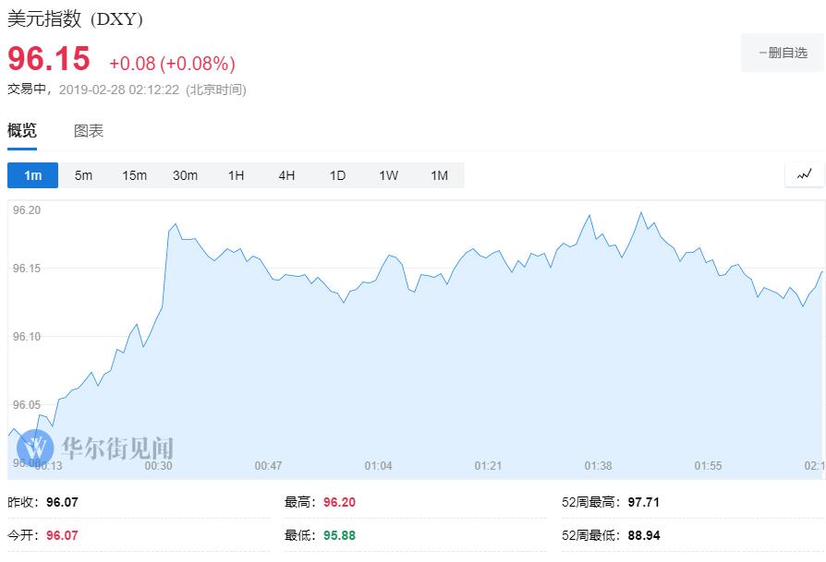Show the weekly 1W chart

pos(388,175)
